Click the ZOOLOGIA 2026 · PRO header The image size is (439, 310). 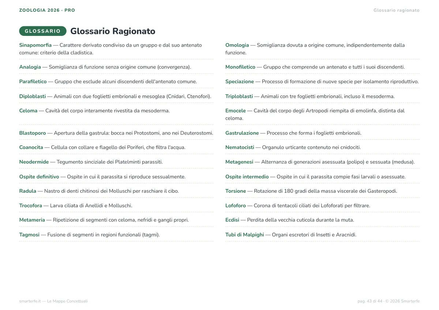(47, 10)
